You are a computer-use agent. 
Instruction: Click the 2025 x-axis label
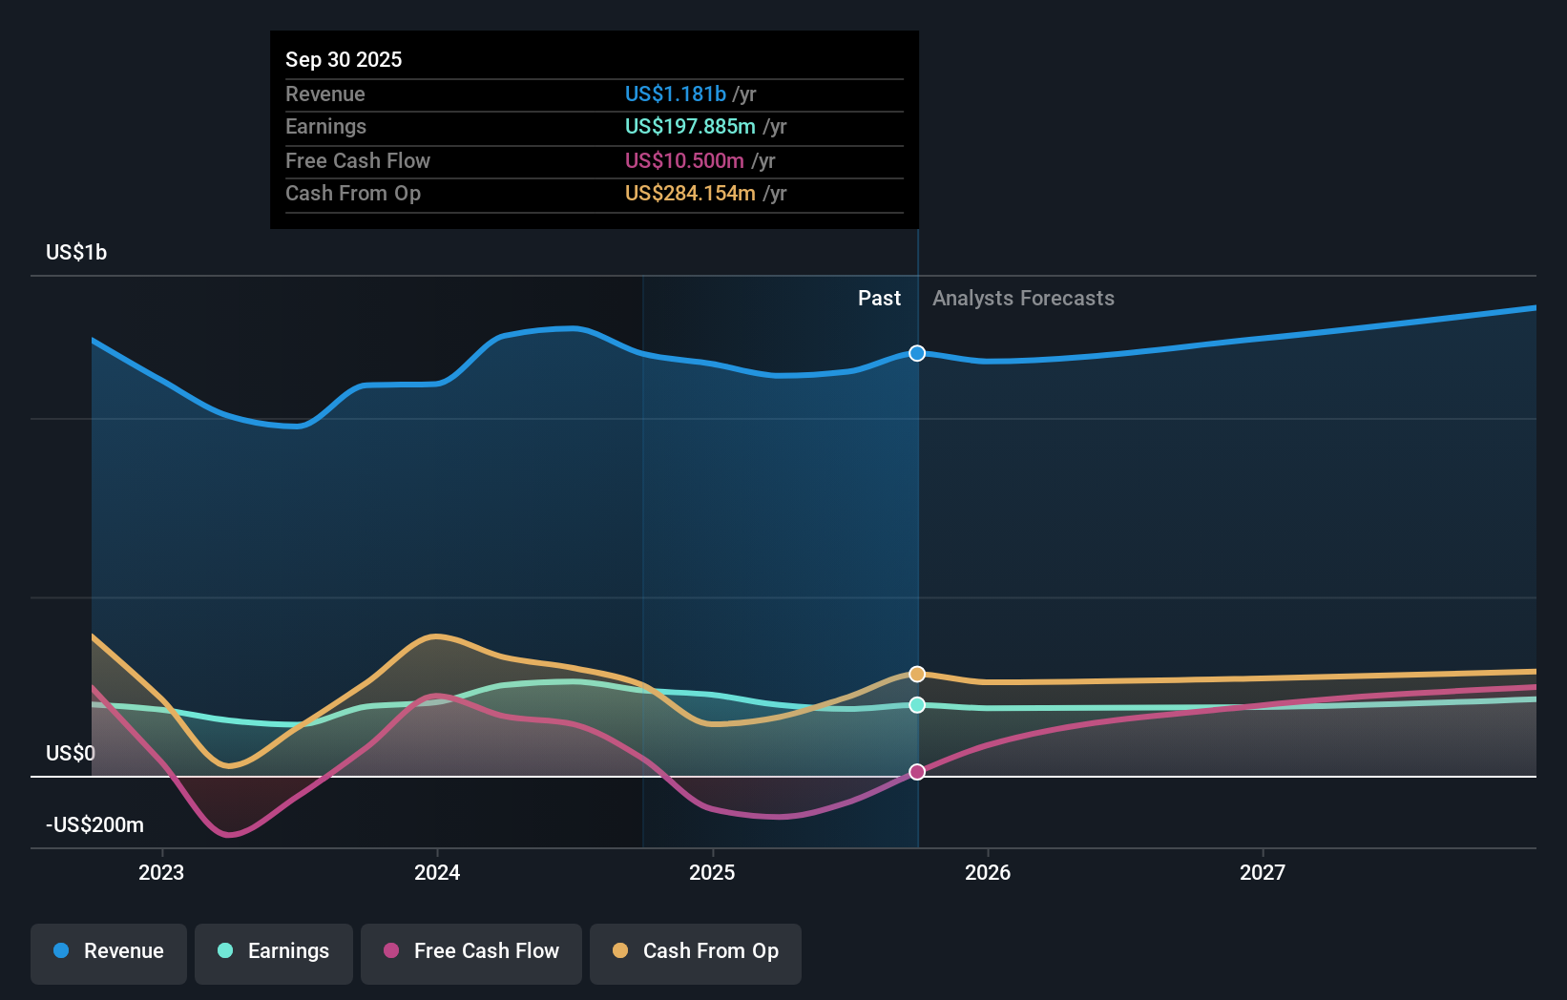[712, 872]
